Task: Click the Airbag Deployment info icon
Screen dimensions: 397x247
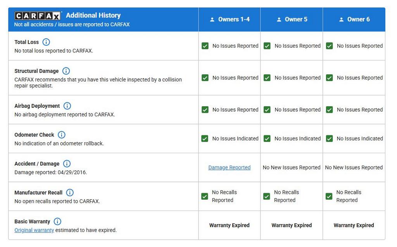Action: tap(67, 106)
